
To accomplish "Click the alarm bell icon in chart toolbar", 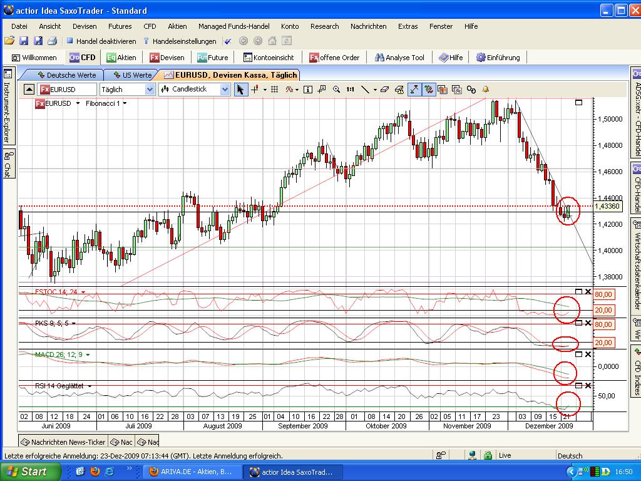I will pyautogui.click(x=485, y=90).
